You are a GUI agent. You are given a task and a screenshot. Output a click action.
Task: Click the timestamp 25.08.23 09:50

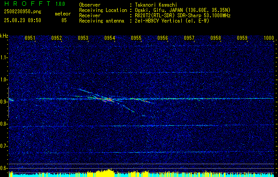click(x=23, y=20)
